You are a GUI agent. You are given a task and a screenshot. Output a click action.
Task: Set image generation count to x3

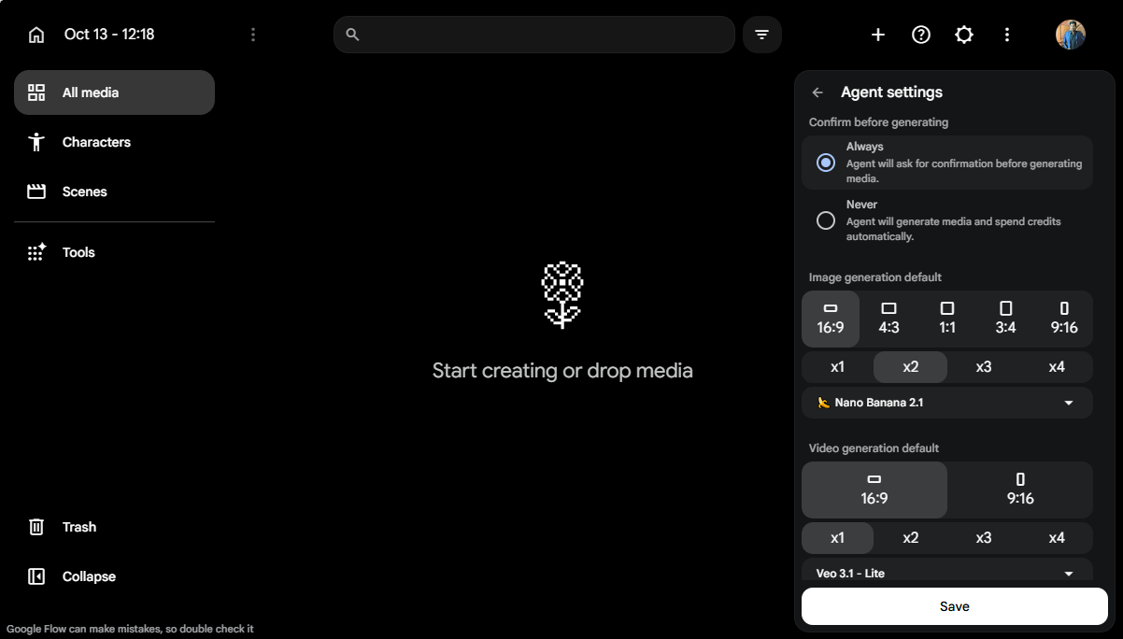pos(984,367)
